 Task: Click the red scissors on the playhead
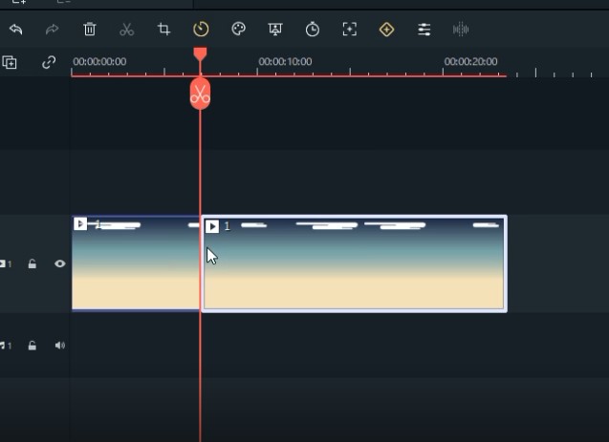click(x=200, y=95)
